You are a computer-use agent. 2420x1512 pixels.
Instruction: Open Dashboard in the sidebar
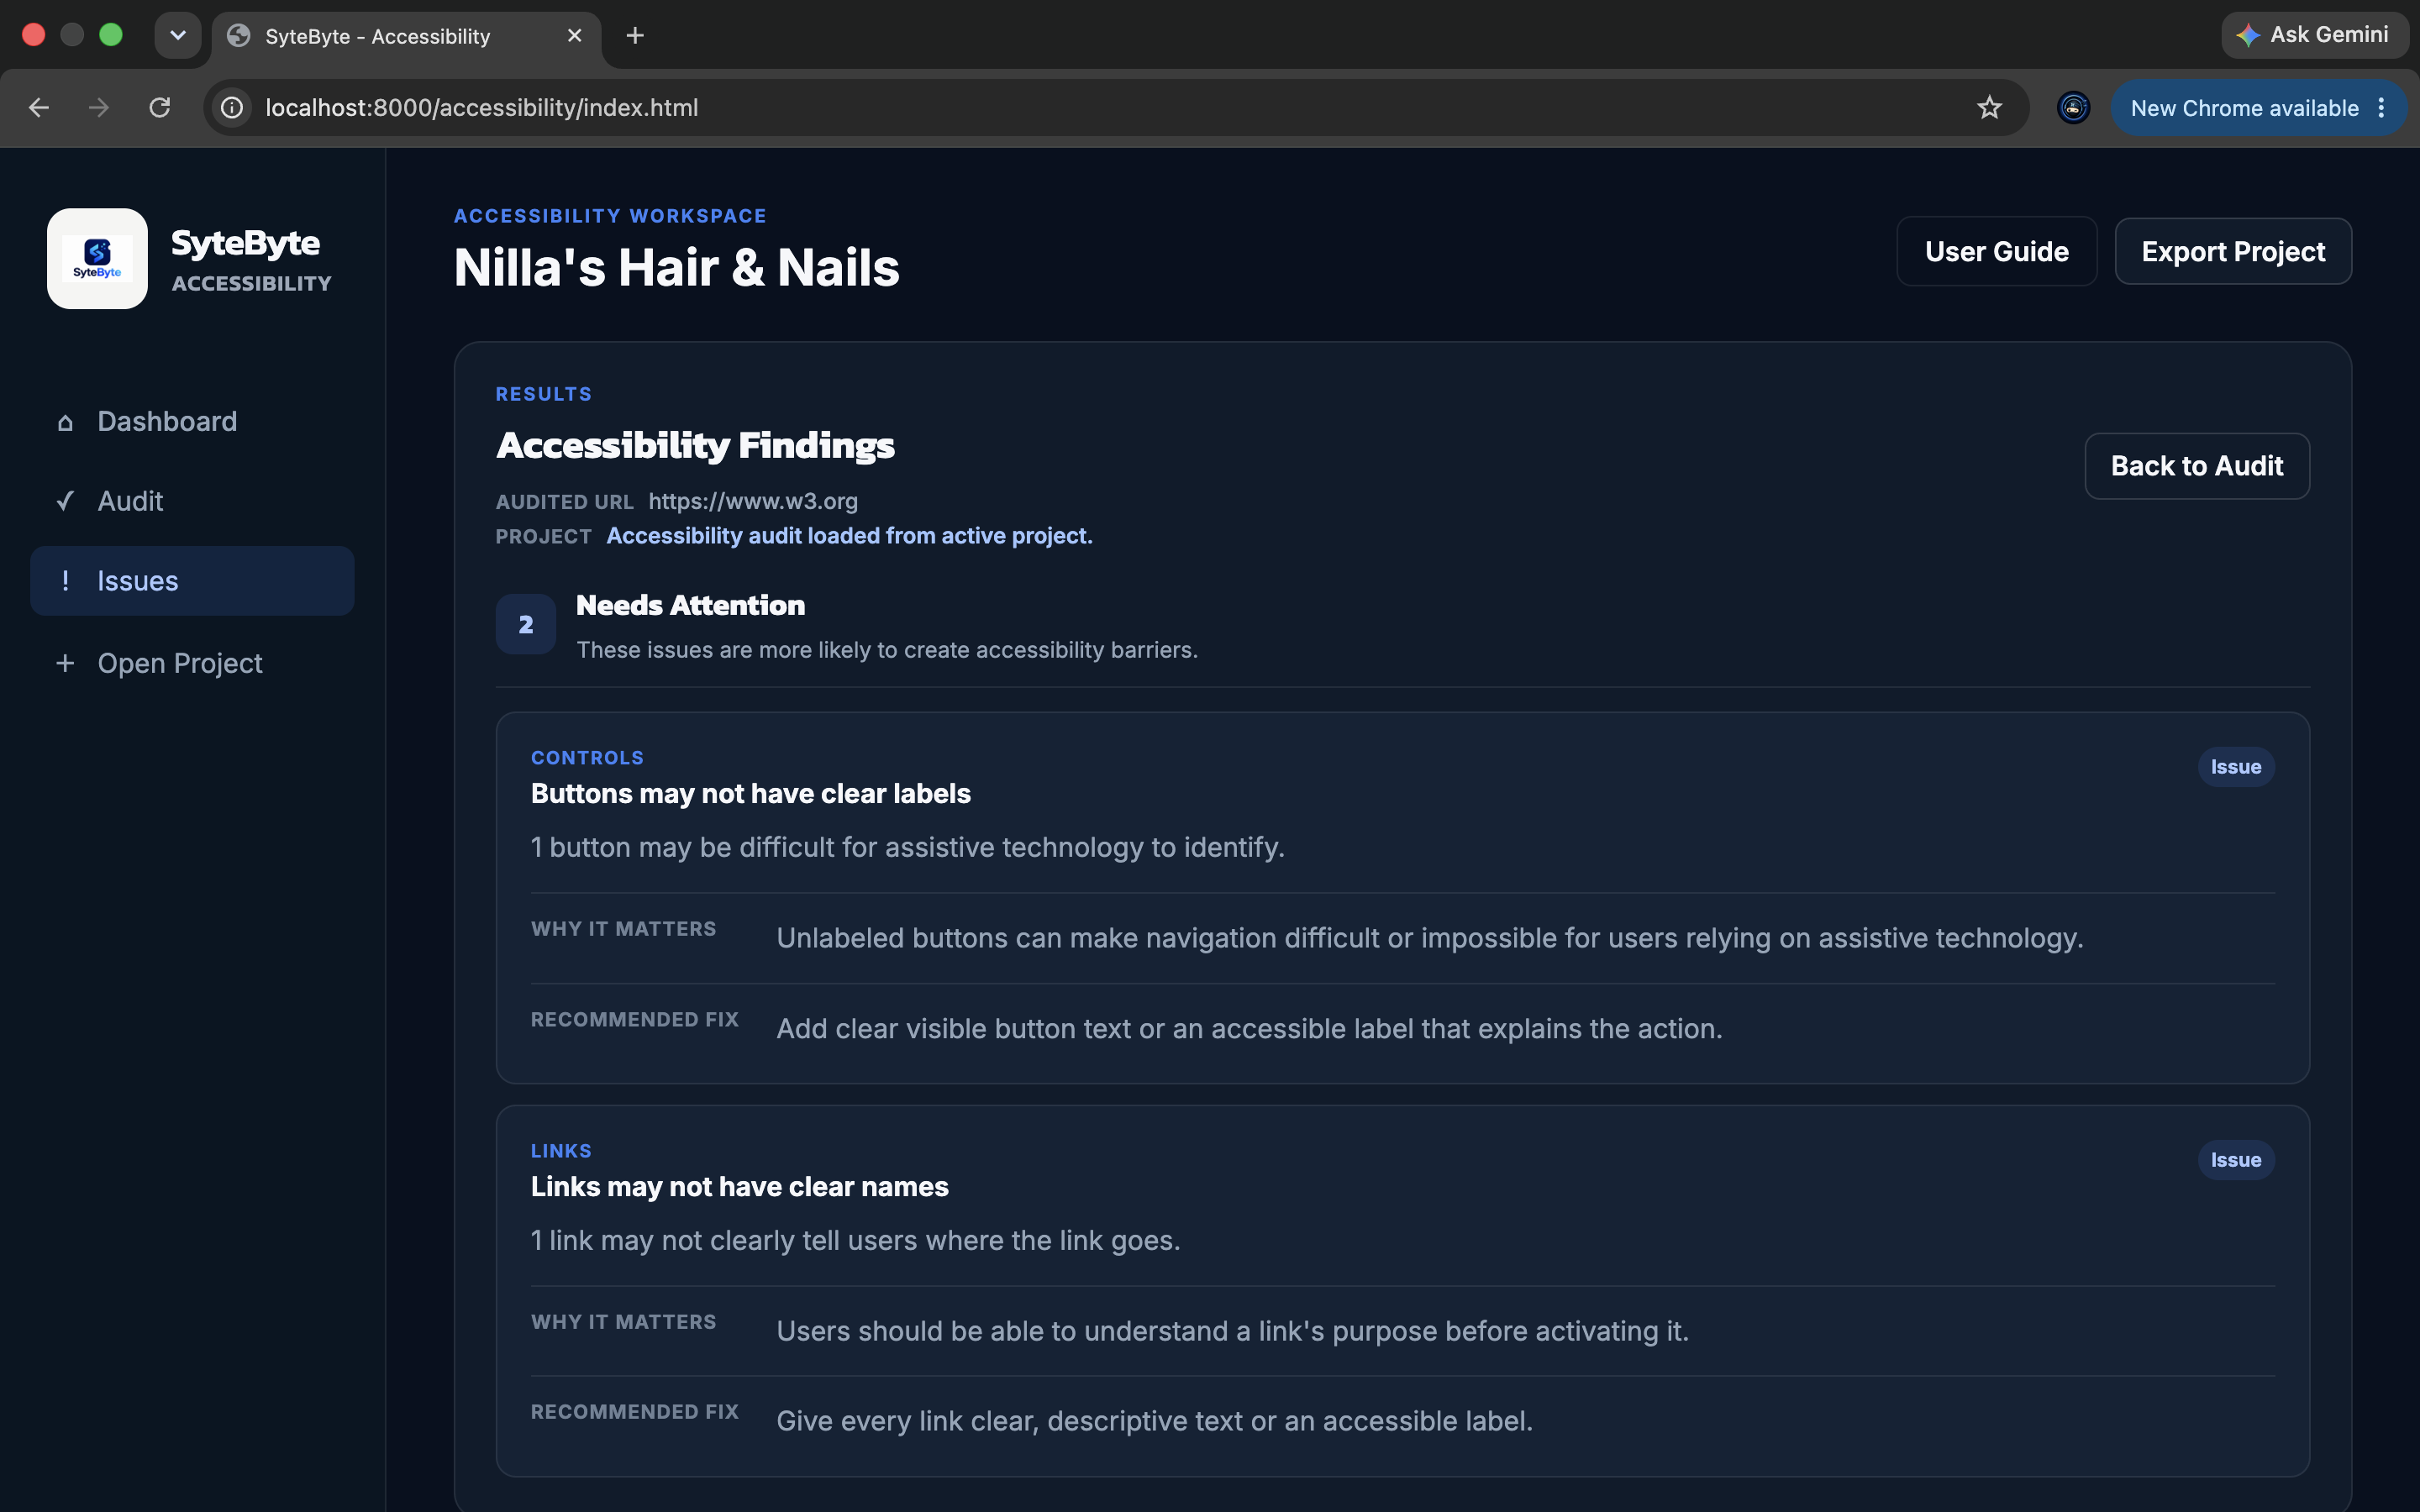[x=192, y=421]
